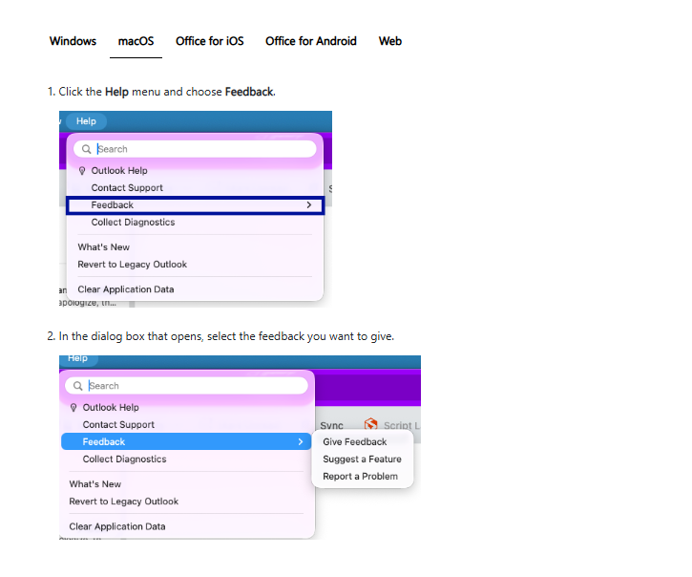Click the white chevron on the highlighted Feedback row
Viewport: 692px width, 577px height.
301,441
